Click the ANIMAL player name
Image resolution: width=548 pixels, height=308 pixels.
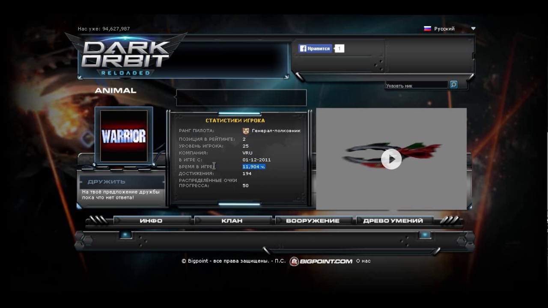coord(116,90)
